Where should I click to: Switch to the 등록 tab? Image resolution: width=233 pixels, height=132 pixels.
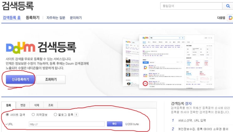coord(8,105)
